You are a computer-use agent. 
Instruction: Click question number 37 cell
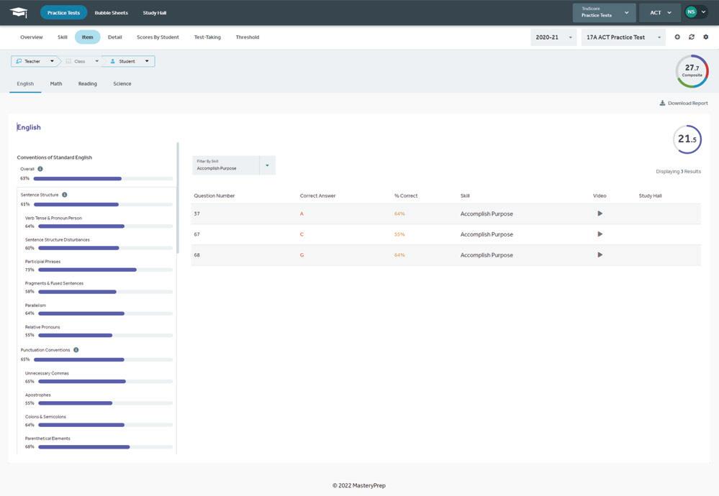pyautogui.click(x=196, y=213)
